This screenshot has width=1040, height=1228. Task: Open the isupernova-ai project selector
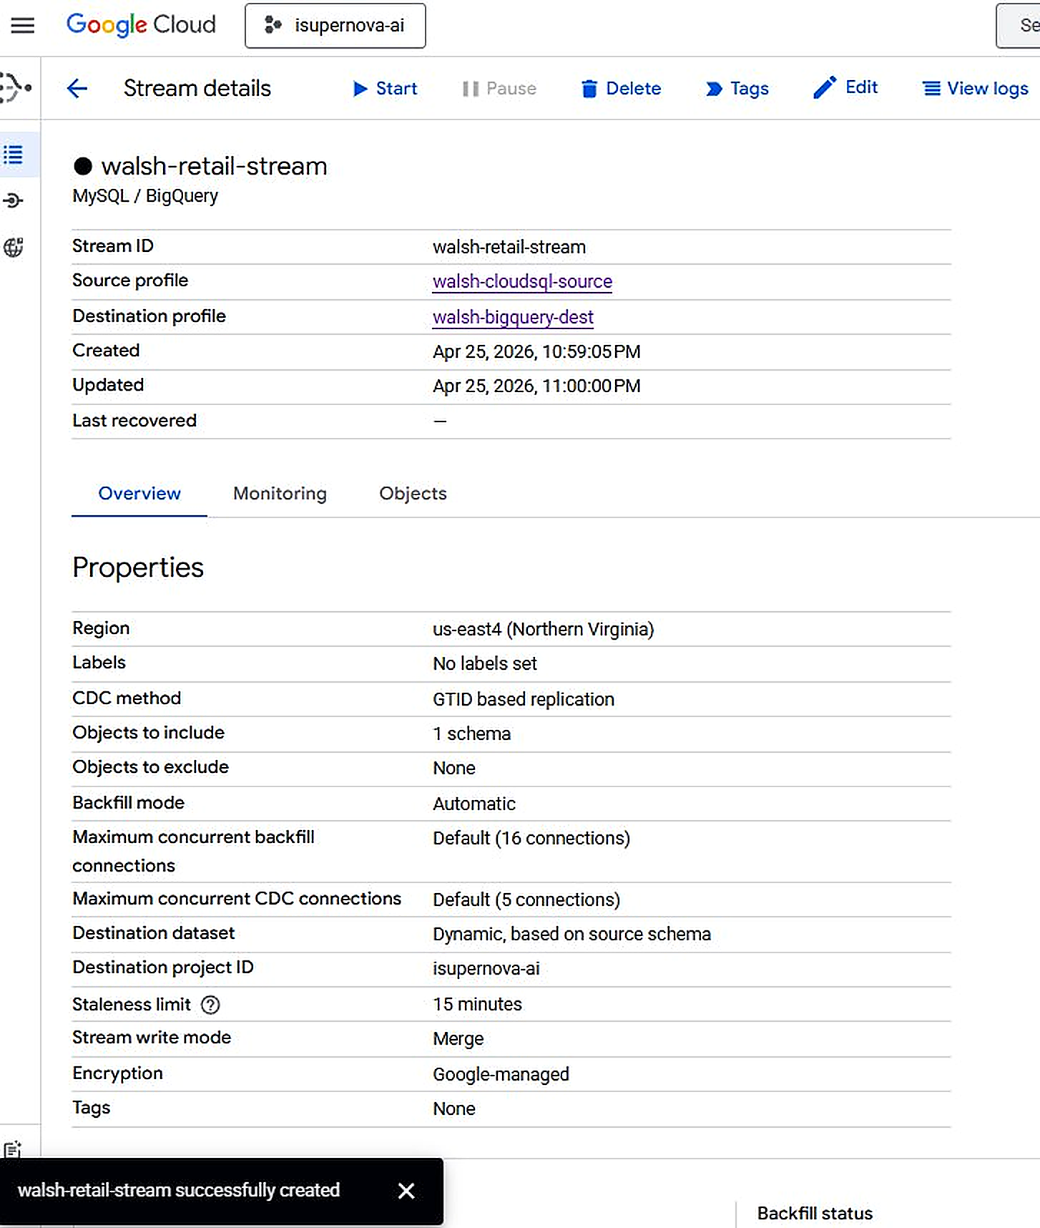(335, 26)
